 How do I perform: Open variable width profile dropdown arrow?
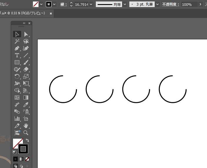125,4
